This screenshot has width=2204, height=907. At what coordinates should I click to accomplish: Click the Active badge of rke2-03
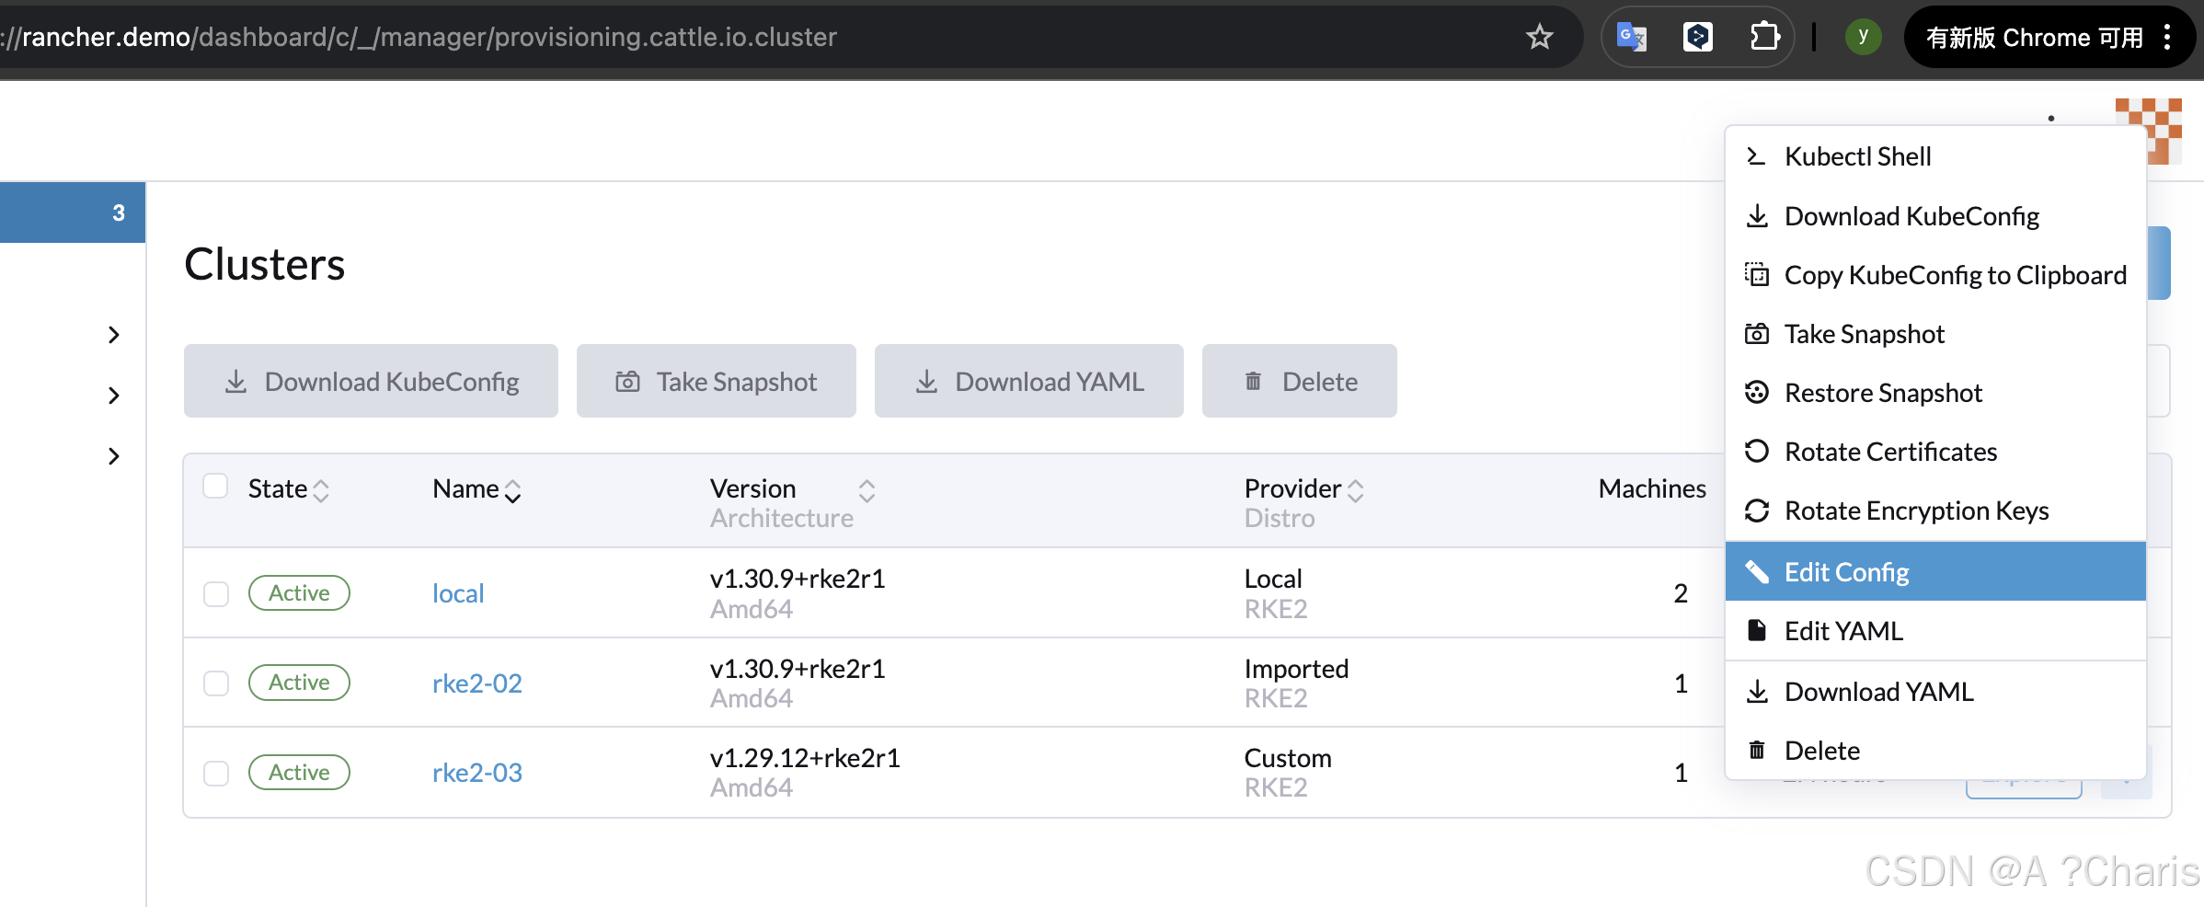click(299, 773)
